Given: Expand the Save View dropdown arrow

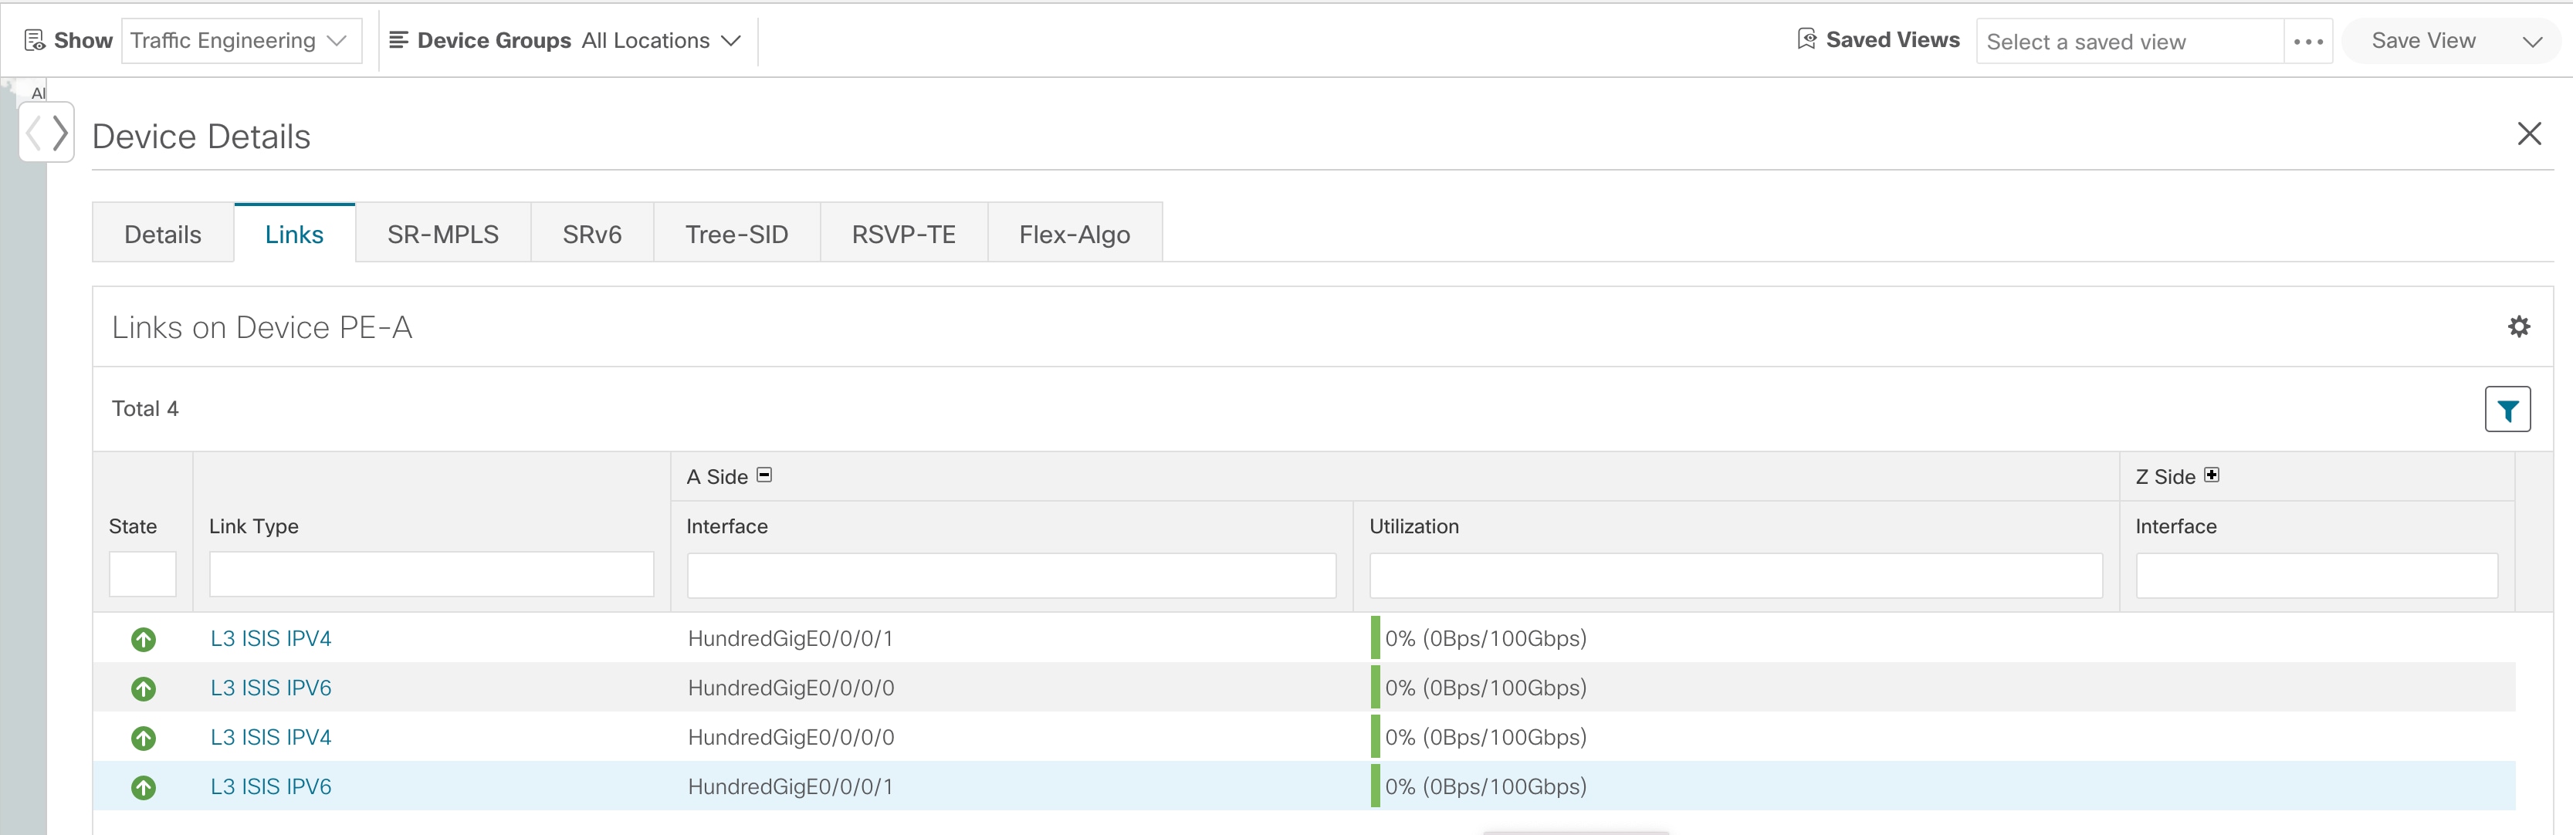Looking at the screenshot, I should 2531,42.
